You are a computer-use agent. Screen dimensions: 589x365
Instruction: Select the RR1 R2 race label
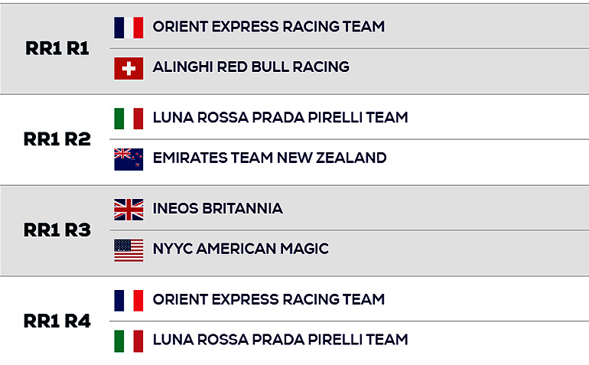coord(57,139)
